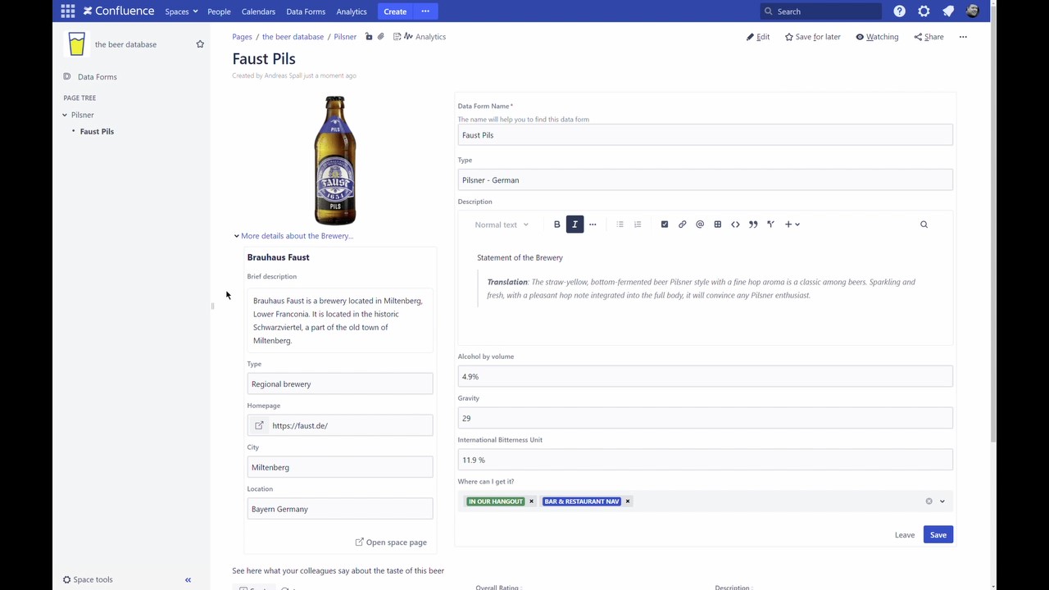
Task: Click the Data Form Name input field
Action: 705,134
